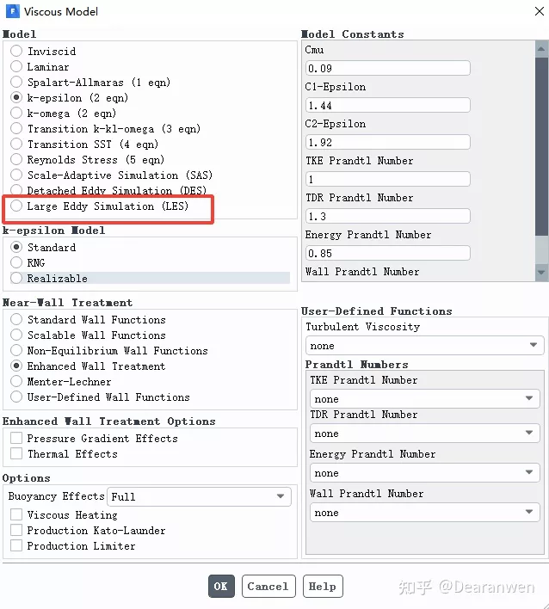The width and height of the screenshot is (549, 609).
Task: Select Menter-Lechner wall treatment
Action: click(16, 381)
